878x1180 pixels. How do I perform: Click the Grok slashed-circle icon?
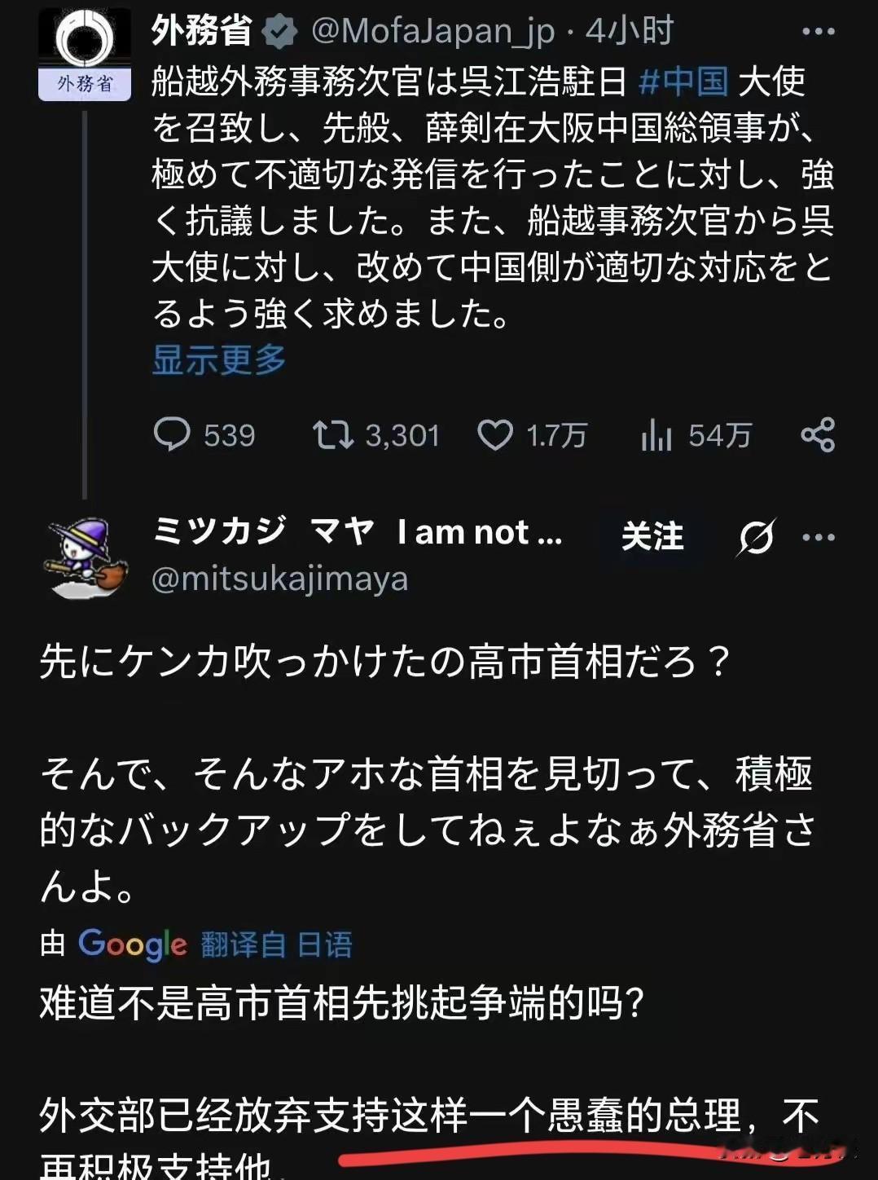(x=756, y=537)
